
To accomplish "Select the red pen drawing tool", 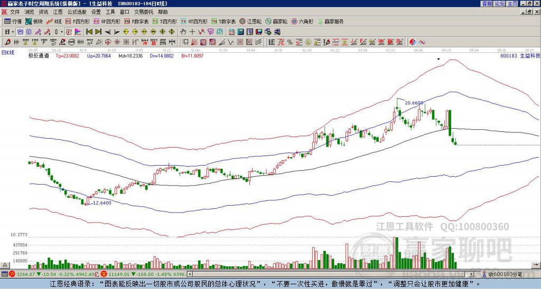I will [x=7, y=42].
